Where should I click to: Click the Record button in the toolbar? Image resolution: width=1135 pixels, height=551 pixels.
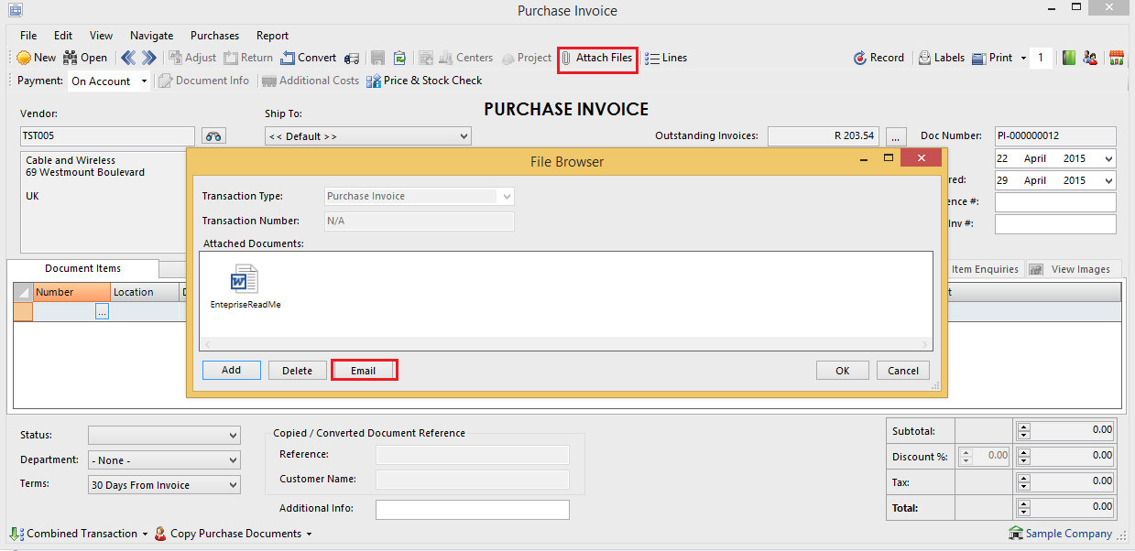(x=879, y=58)
